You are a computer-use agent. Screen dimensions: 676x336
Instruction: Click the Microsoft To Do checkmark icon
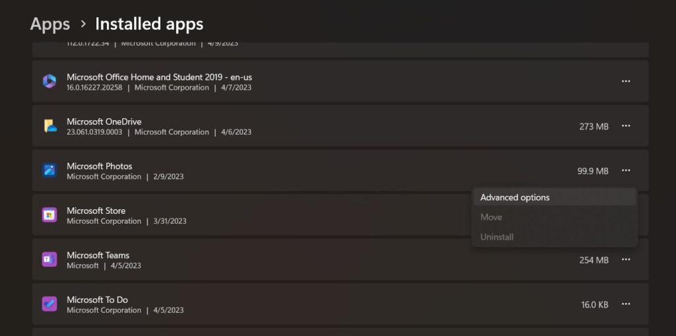tap(50, 304)
